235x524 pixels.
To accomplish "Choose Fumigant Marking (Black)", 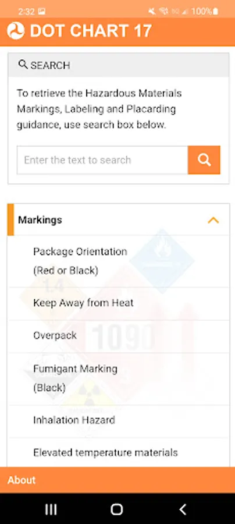I will 119,378.
